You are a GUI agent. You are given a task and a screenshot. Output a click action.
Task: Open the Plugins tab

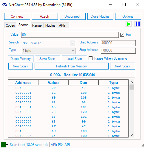(50, 25)
